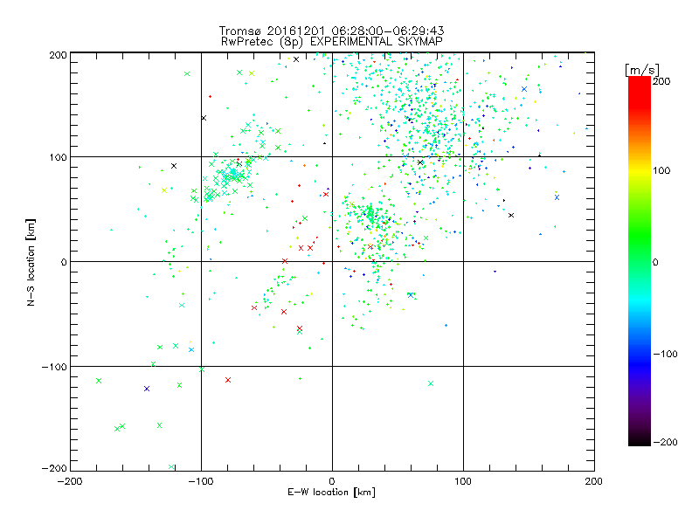This screenshot has height=524, width=699.
Task: Click the y-axis -100 tick label
Action: [54, 367]
